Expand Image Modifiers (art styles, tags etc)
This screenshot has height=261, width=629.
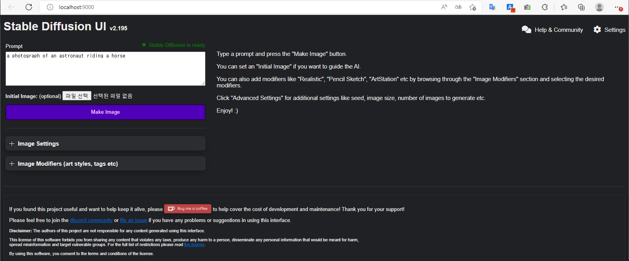105,163
